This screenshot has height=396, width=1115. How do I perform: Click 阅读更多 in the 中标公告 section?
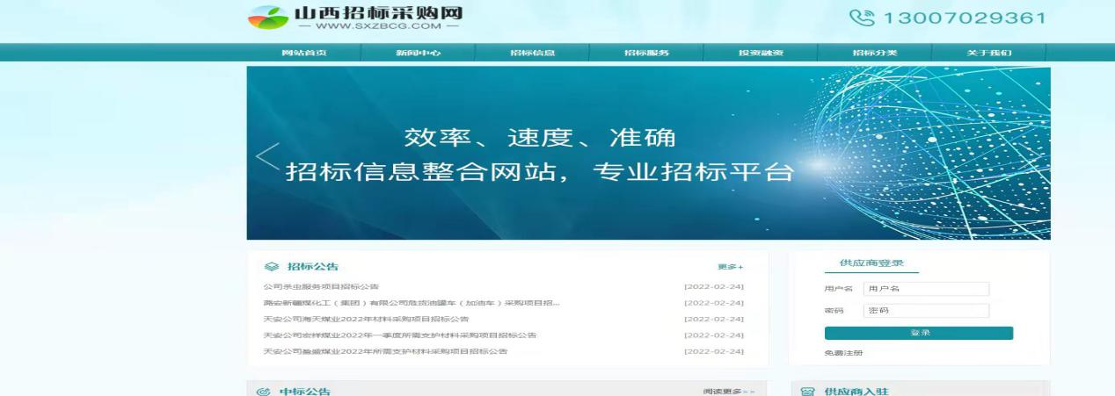(728, 392)
